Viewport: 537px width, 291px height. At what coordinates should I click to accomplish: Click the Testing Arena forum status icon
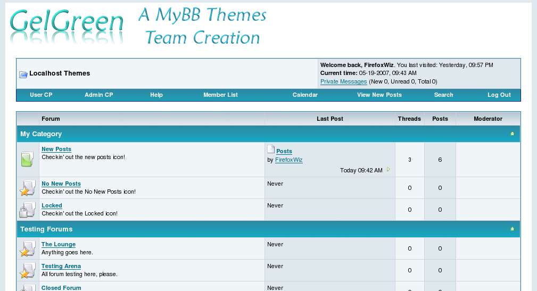tap(28, 270)
